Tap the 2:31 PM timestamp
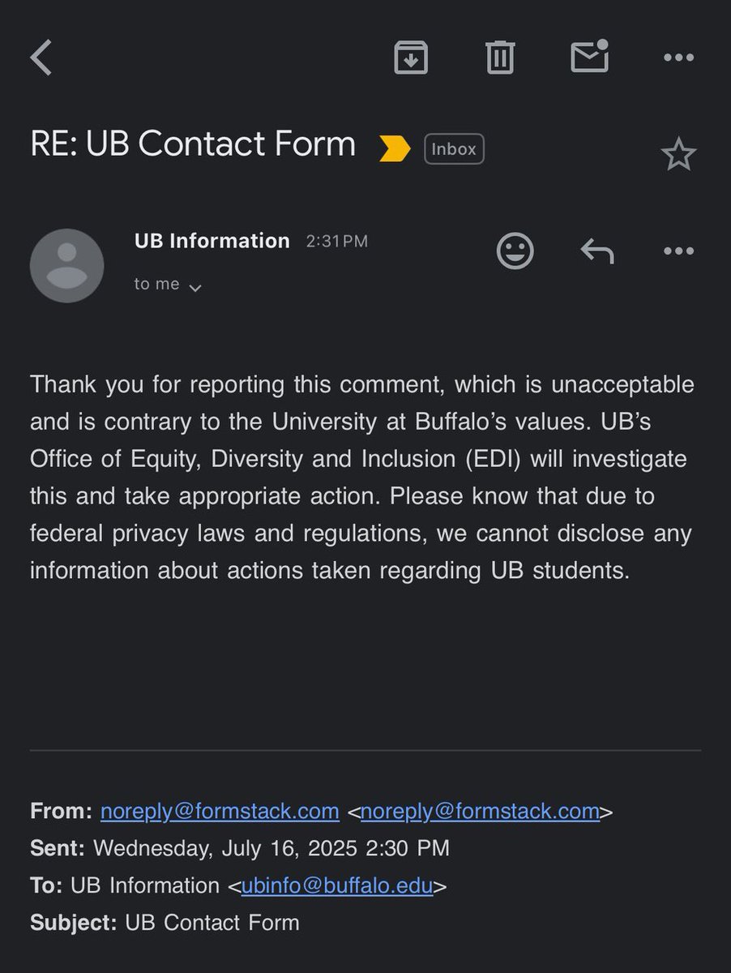This screenshot has height=973, width=731. 336,242
